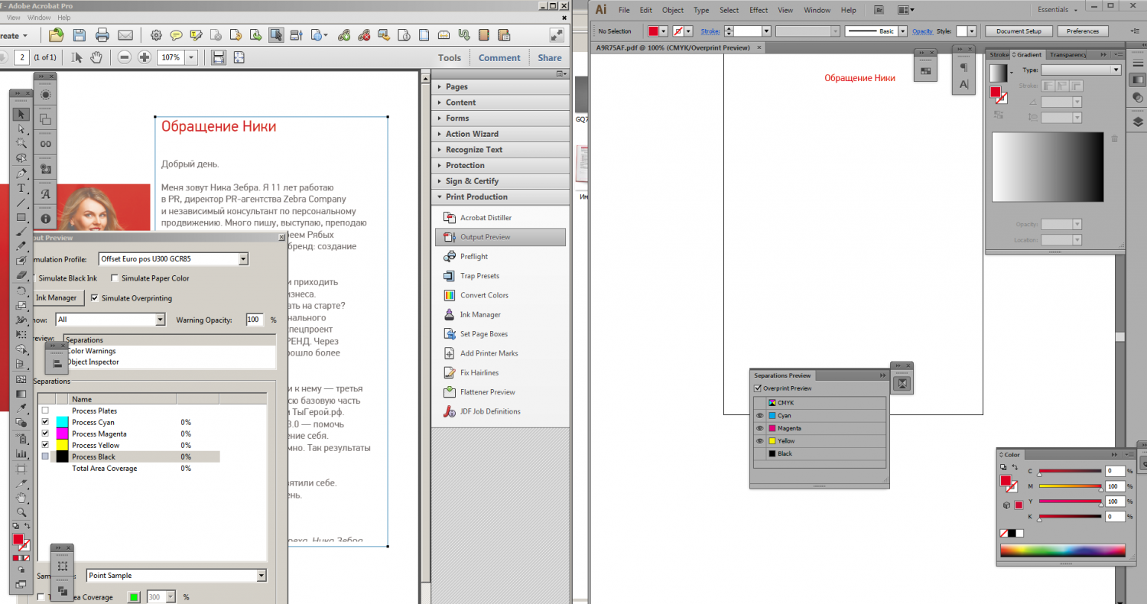Image resolution: width=1147 pixels, height=604 pixels.
Task: Open the Share pane in Acrobat
Action: point(549,57)
